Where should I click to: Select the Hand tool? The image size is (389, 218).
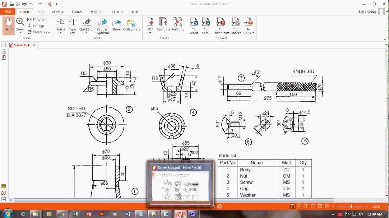click(9, 25)
